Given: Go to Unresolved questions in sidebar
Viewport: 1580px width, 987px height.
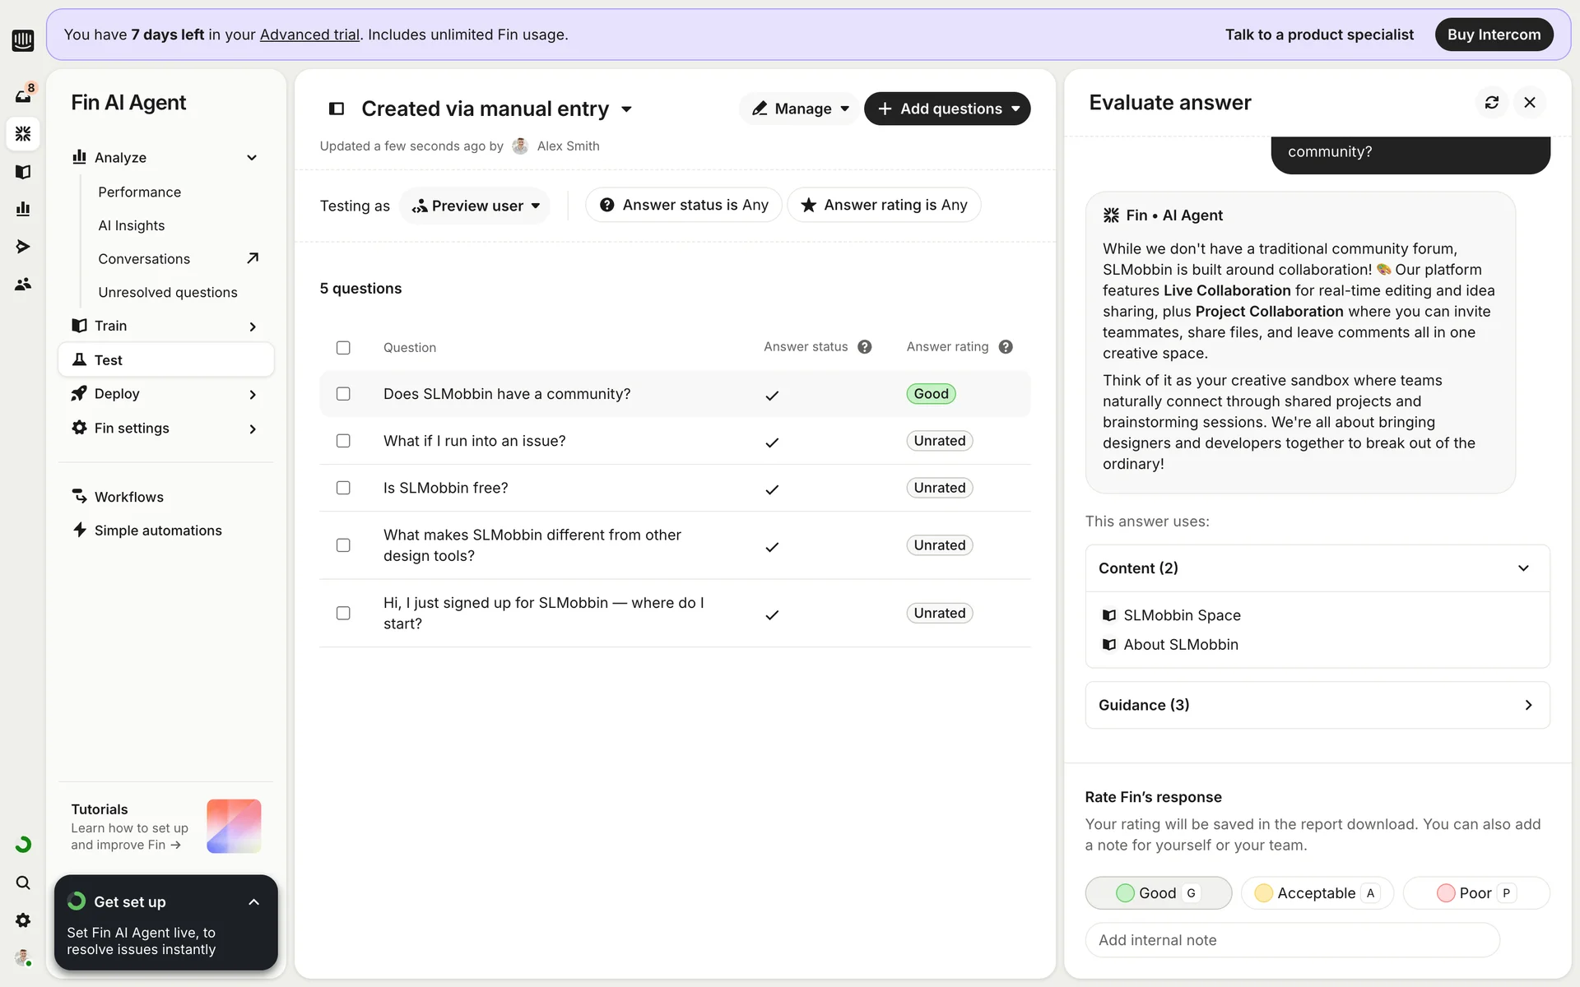Looking at the screenshot, I should pyautogui.click(x=167, y=292).
